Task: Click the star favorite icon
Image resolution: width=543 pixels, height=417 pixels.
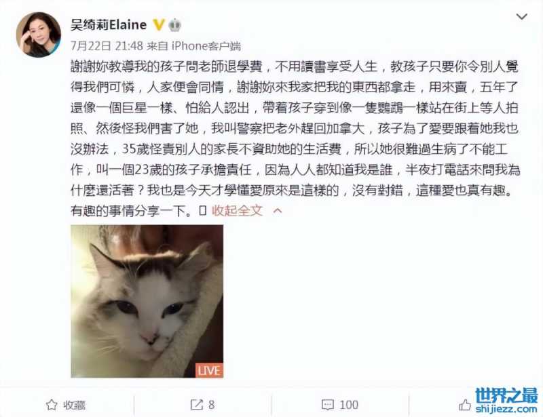Action: 52,405
